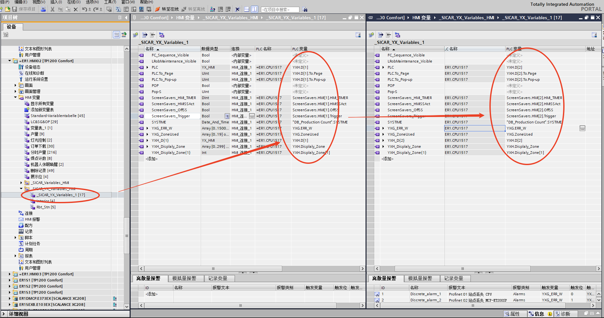Expand the YXG_ERR_W row in the left table
The height and width of the screenshot is (318, 604).
pyautogui.click(x=147, y=128)
